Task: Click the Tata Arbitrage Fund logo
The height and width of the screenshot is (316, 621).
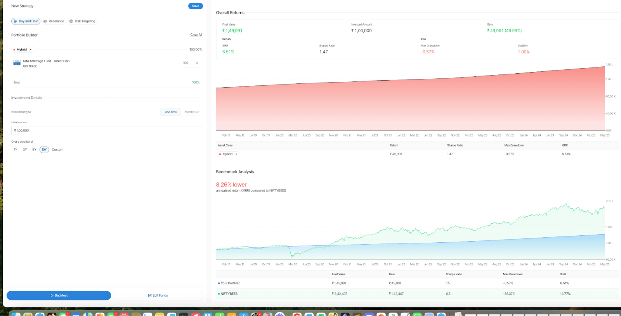Action: point(17,63)
